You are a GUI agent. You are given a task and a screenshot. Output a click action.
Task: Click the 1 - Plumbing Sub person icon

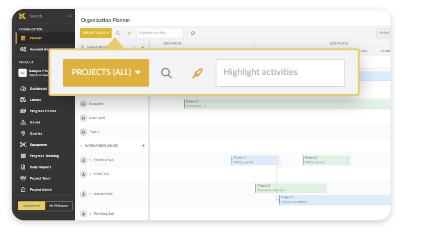click(x=84, y=214)
